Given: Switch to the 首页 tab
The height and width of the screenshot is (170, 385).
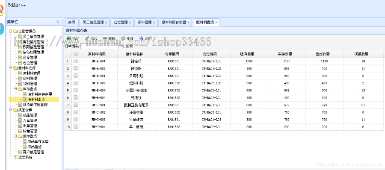Looking at the screenshot, I should coord(72,22).
